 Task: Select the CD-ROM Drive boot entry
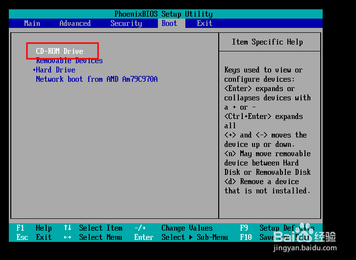click(59, 51)
